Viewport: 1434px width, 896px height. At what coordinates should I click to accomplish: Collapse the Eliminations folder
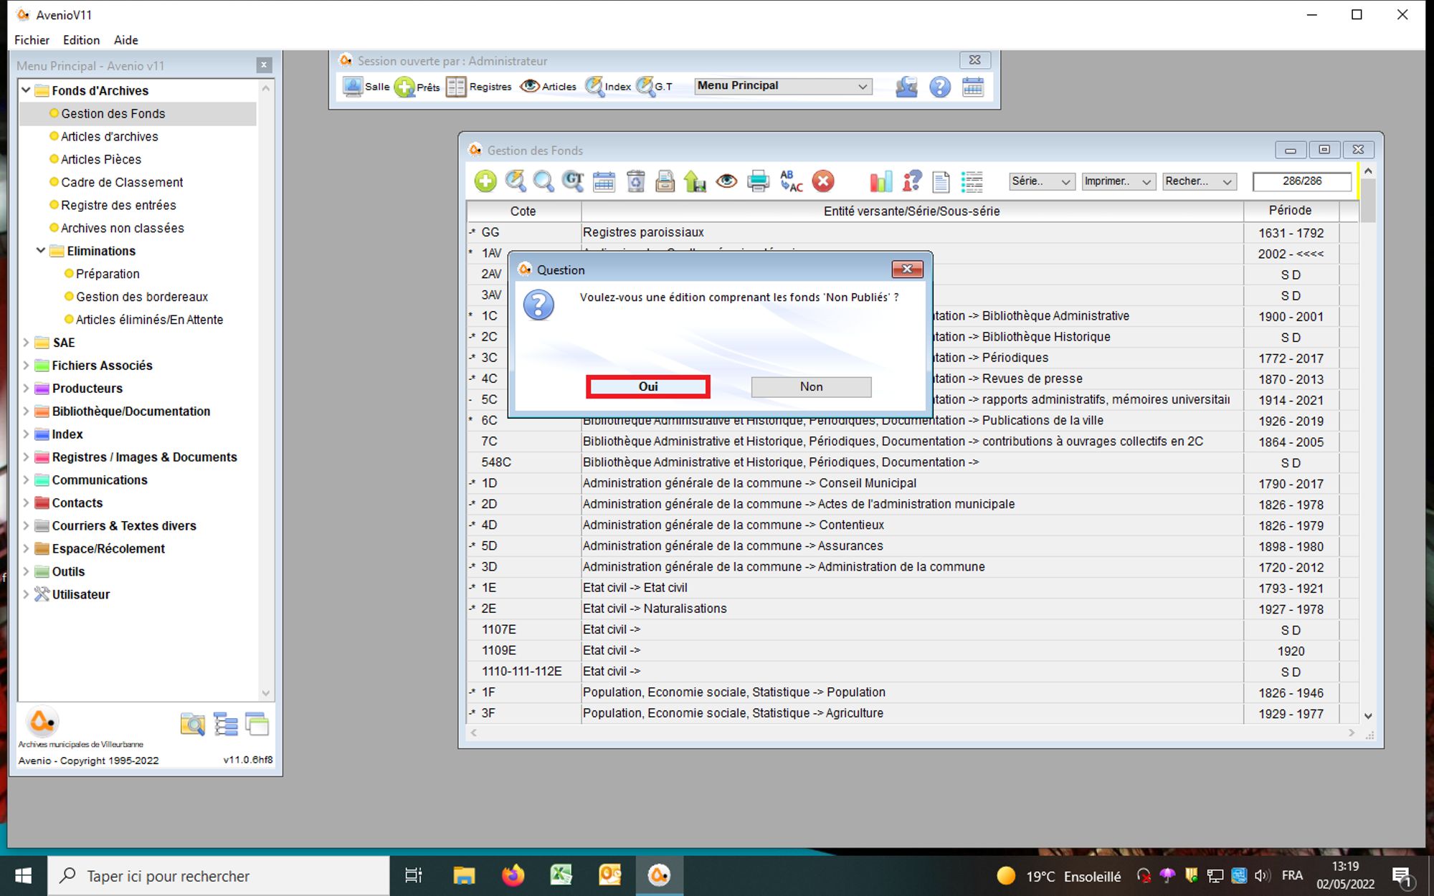coord(41,251)
